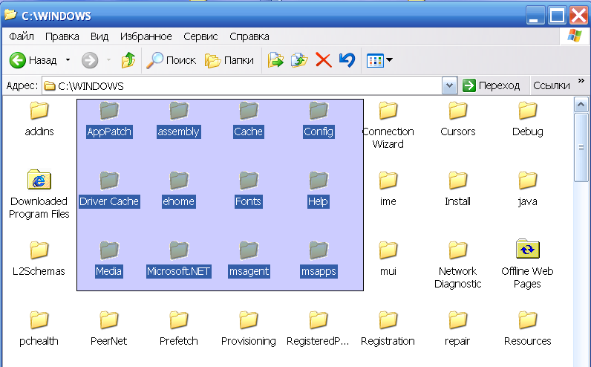The width and height of the screenshot is (591, 367).
Task: Select the msapps folder
Action: coord(319,259)
